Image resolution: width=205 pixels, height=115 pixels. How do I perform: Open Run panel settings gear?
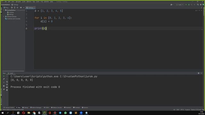tap(199, 73)
